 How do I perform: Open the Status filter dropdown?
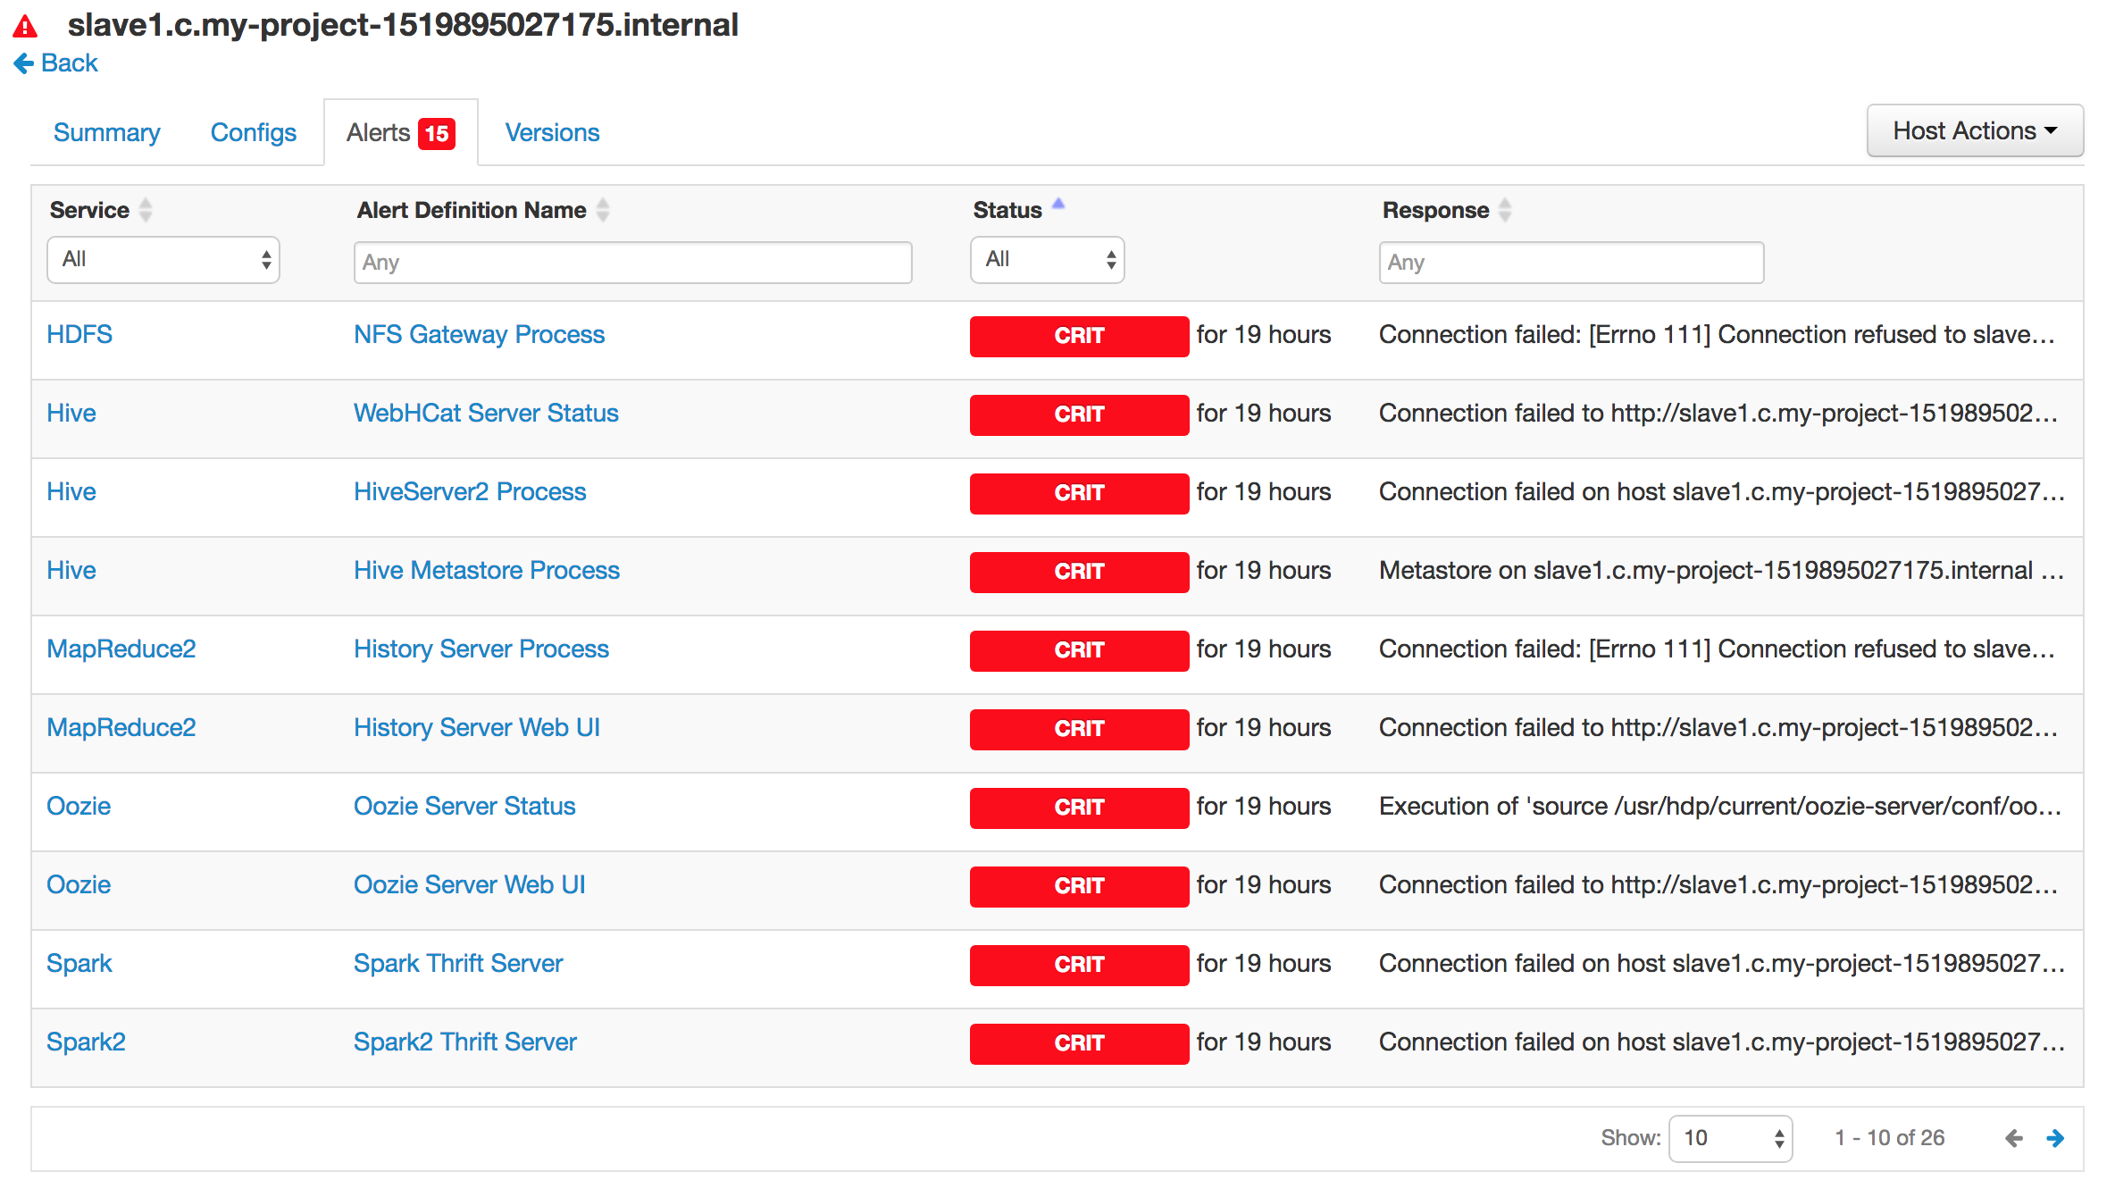[1047, 260]
